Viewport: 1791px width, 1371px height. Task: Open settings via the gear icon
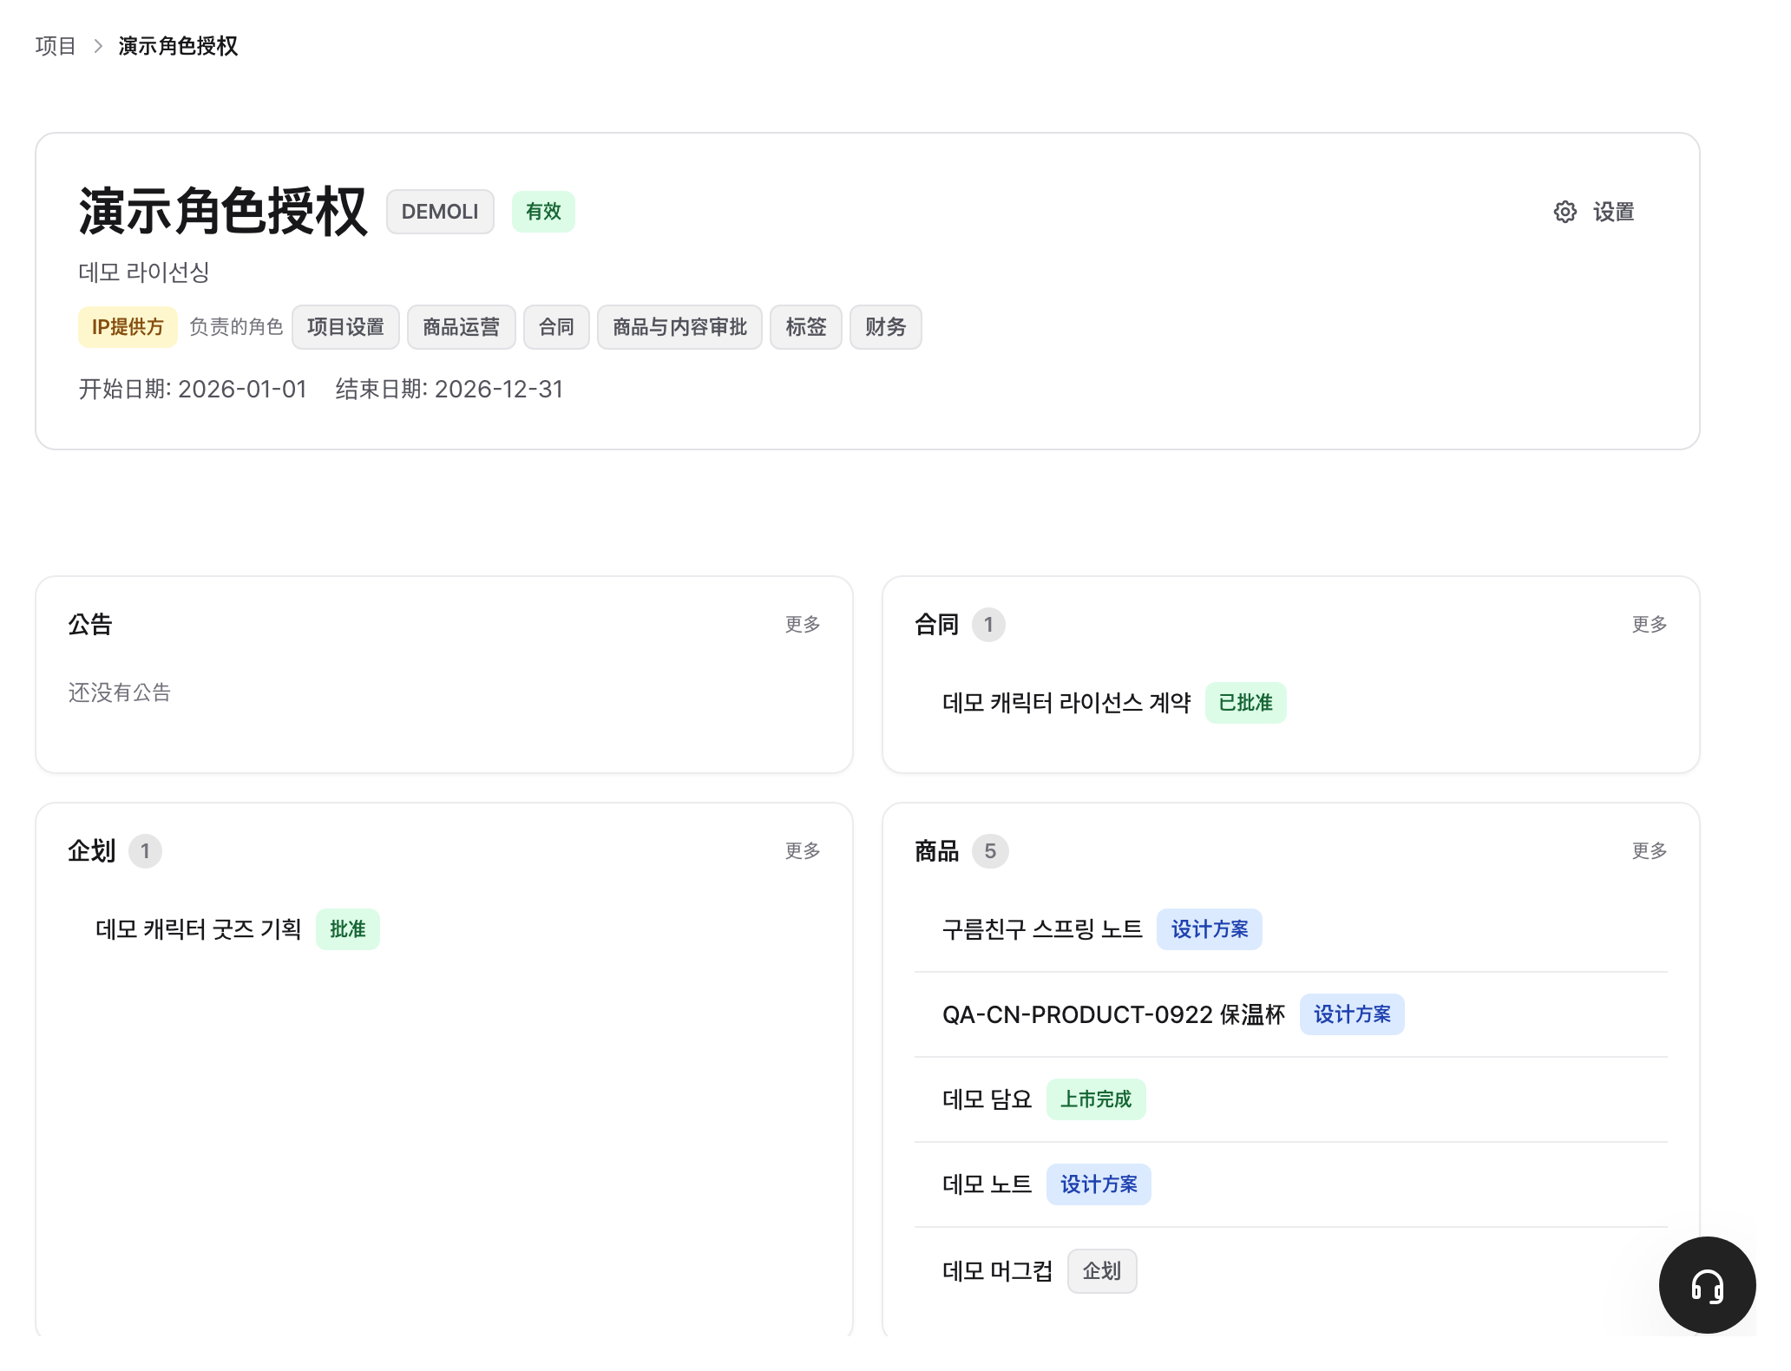pyautogui.click(x=1565, y=212)
